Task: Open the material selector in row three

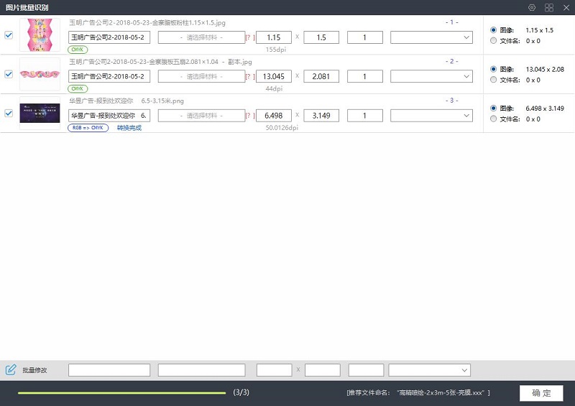Action: click(201, 116)
